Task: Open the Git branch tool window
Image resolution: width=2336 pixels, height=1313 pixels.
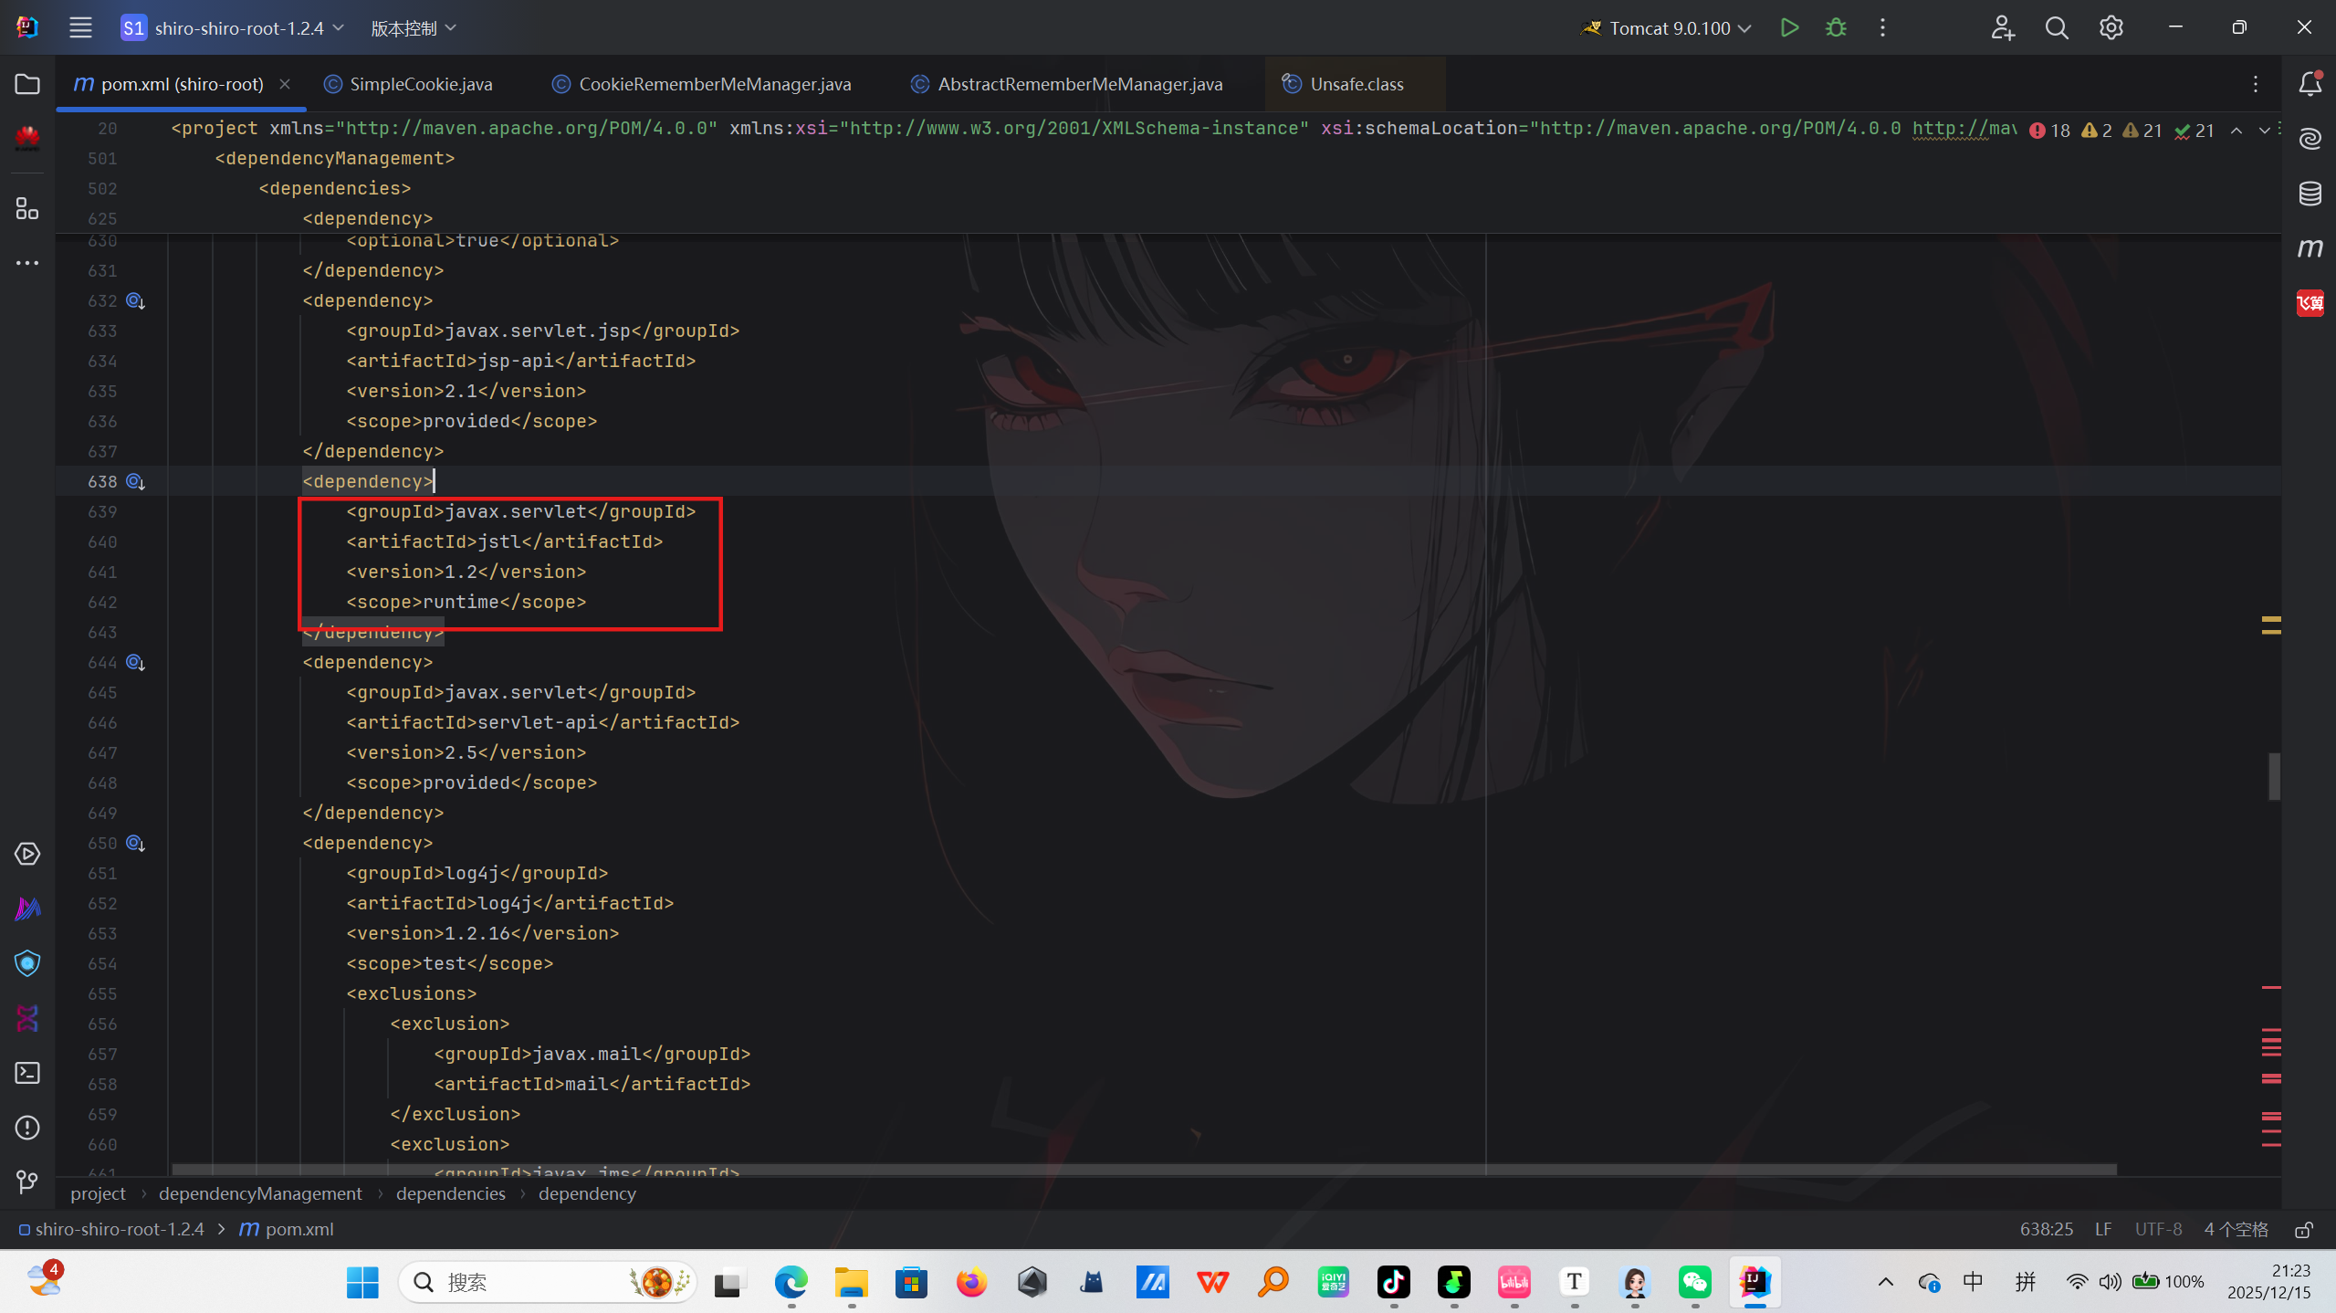Action: tap(27, 1182)
